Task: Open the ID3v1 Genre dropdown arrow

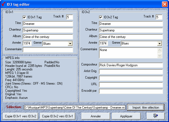Action: (x=70, y=44)
